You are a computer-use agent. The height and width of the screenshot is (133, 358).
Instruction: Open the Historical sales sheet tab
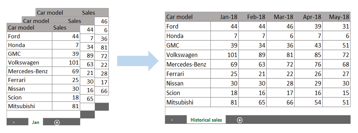coord(206,120)
